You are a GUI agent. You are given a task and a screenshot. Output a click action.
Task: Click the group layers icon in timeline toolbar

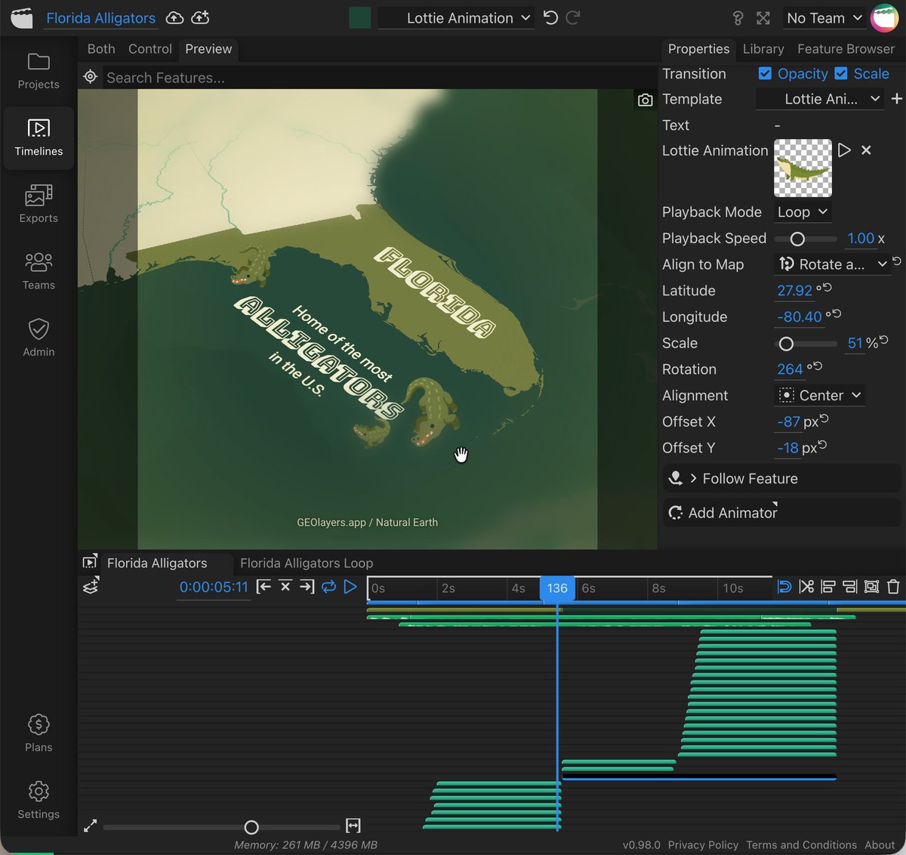pos(871,587)
